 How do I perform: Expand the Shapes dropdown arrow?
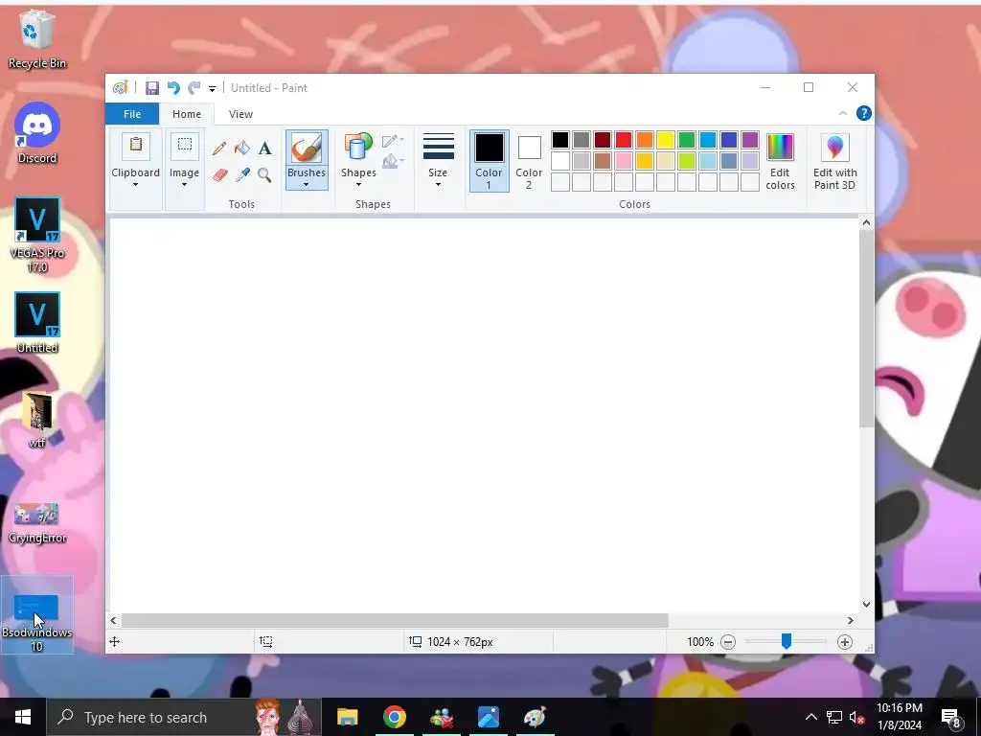pos(358,185)
